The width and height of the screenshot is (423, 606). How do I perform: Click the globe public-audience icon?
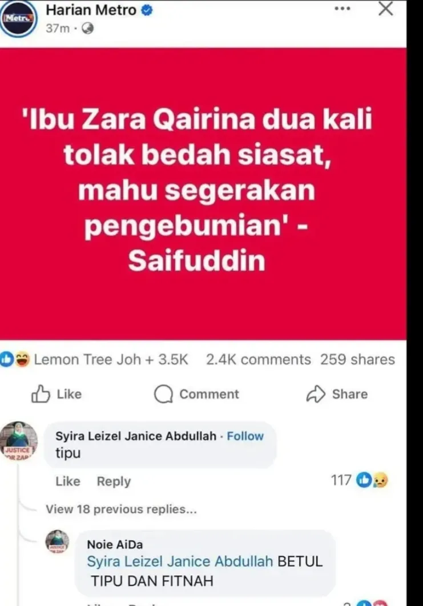(88, 29)
